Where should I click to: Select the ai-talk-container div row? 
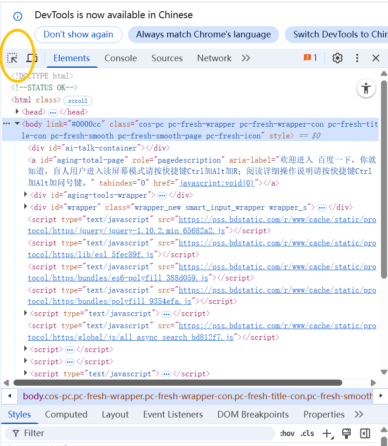point(99,148)
